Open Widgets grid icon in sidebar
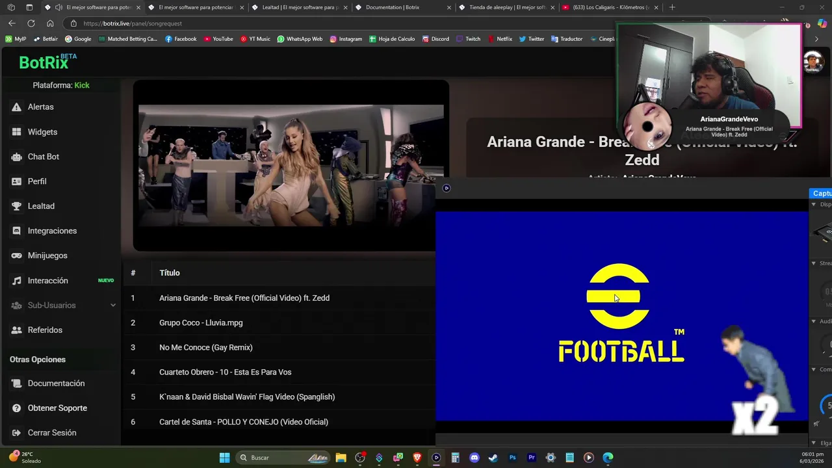The image size is (832, 468). click(x=16, y=132)
